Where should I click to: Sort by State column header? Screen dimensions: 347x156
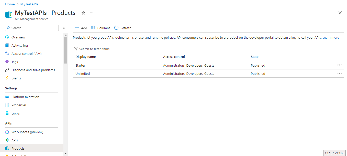pyautogui.click(x=255, y=57)
